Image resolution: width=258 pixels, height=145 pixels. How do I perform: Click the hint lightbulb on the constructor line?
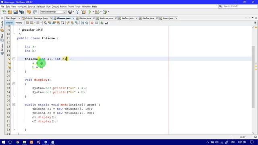coord(9,59)
